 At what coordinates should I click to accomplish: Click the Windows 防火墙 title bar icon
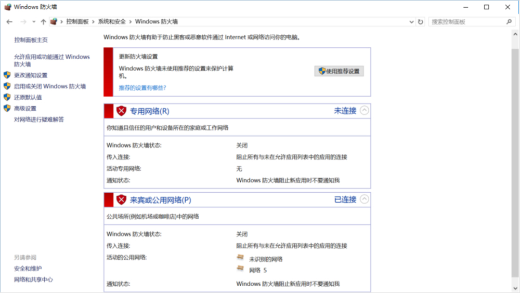click(7, 7)
